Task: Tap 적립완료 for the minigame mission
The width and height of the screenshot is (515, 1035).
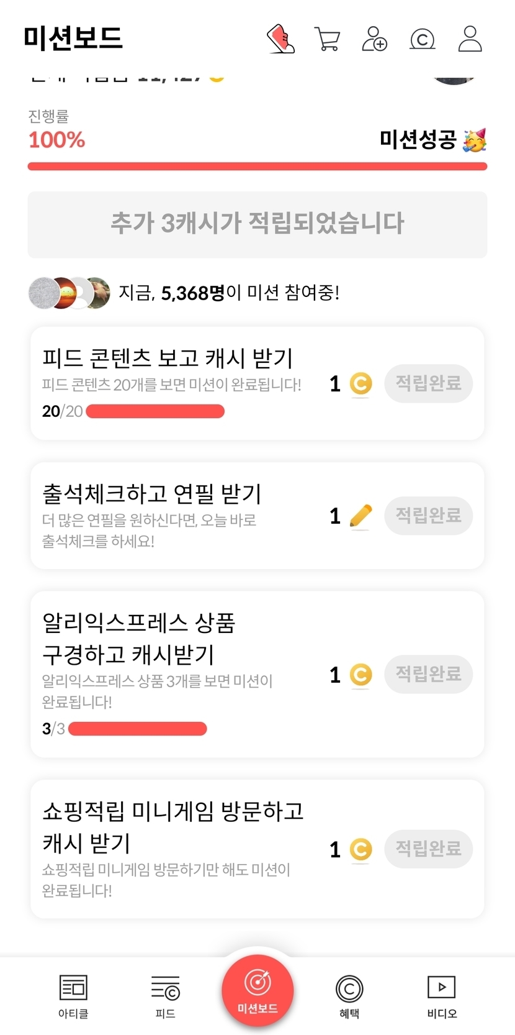Action: coord(428,849)
